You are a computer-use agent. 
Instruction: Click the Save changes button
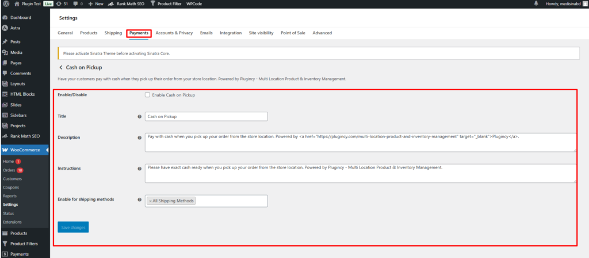pos(73,227)
